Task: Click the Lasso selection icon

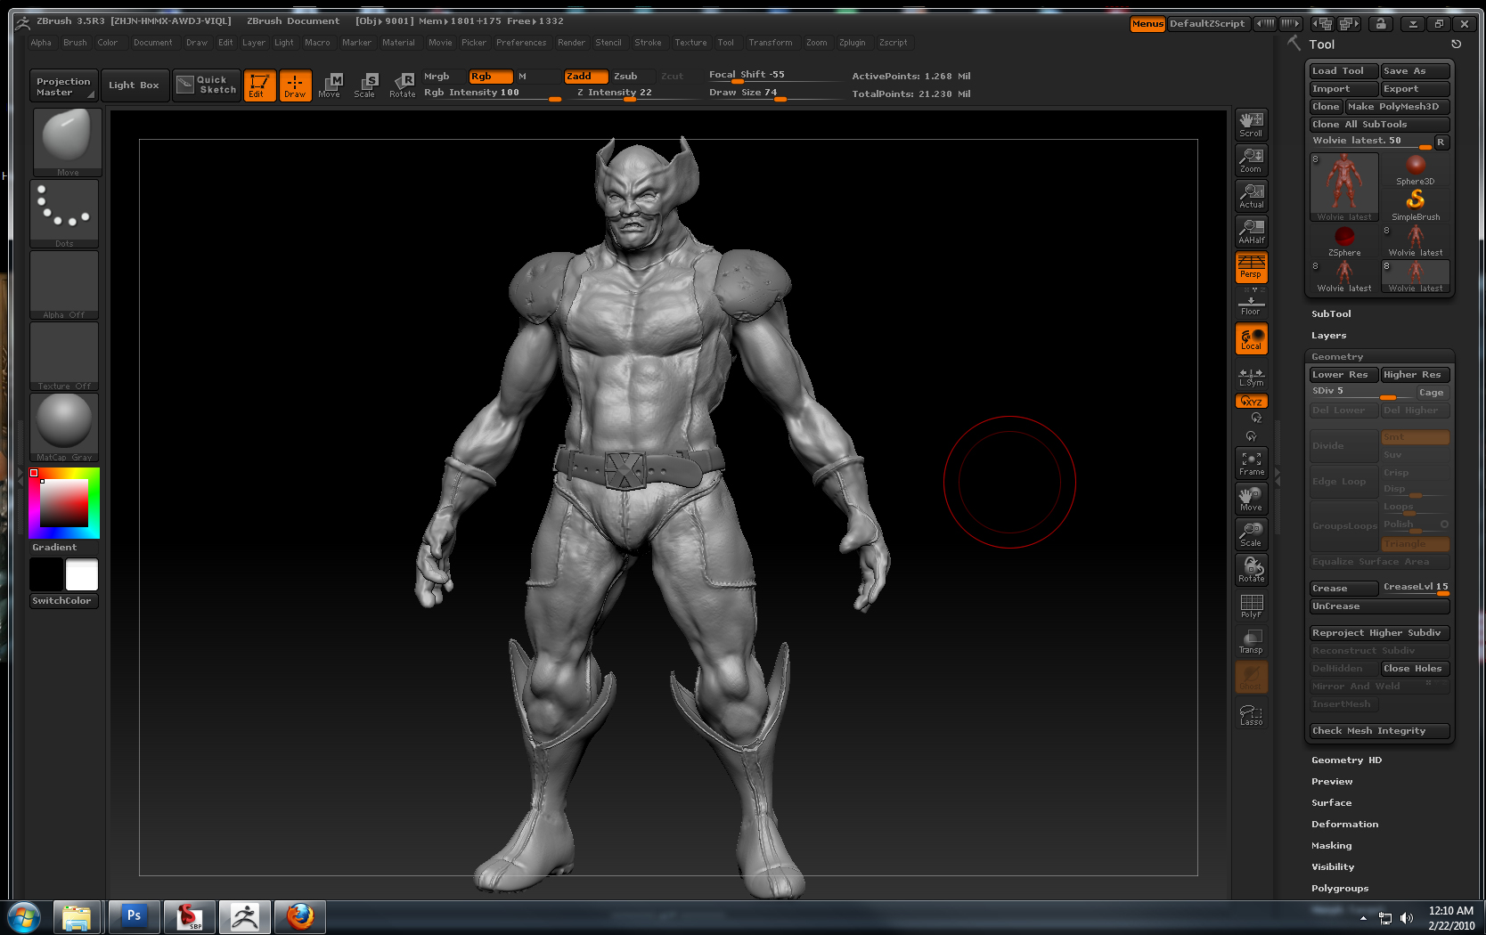Action: tap(1251, 714)
